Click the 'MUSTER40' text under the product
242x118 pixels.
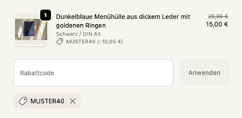[x=80, y=42]
